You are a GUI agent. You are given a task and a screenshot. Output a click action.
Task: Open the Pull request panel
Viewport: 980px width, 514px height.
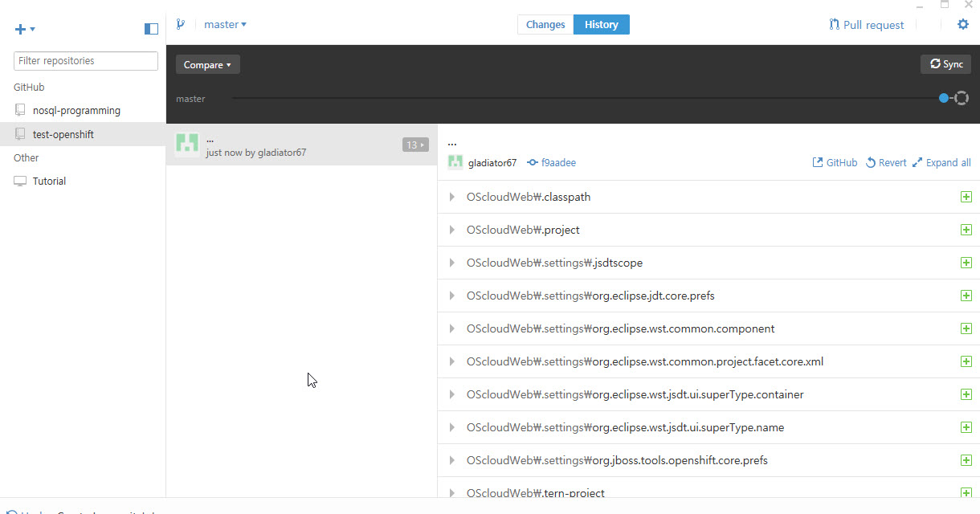tap(867, 25)
